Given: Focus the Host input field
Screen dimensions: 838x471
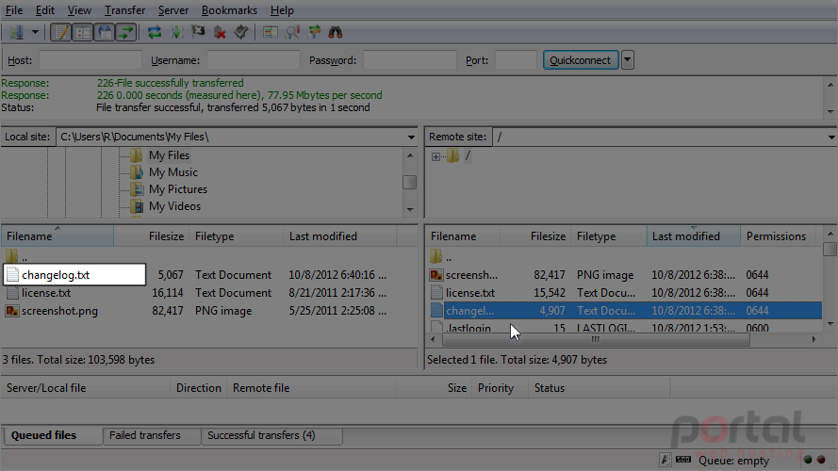Looking at the screenshot, I should 90,59.
